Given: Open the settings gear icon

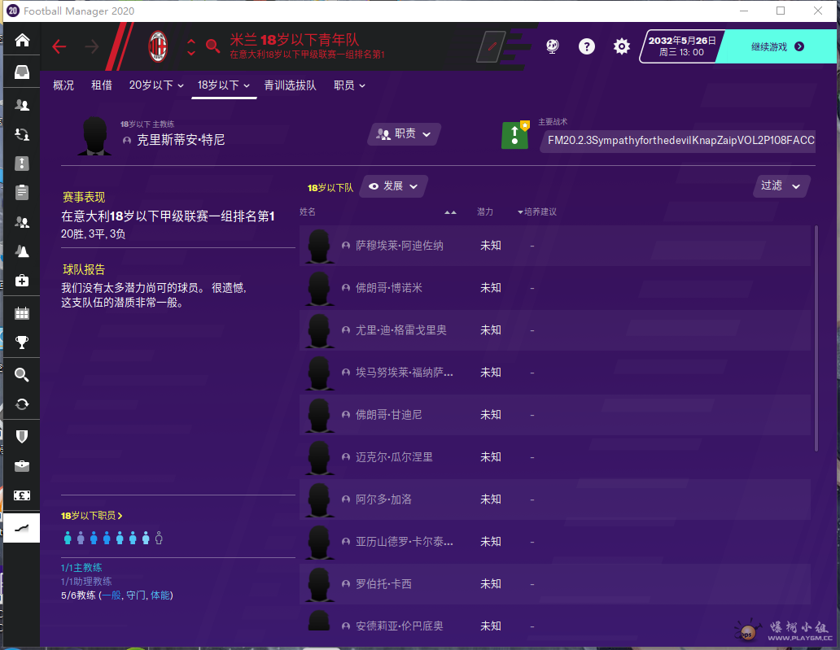Looking at the screenshot, I should pos(621,46).
